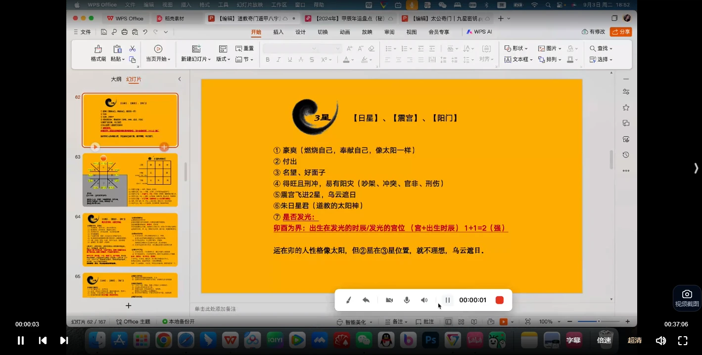
Task: Open the New Slide (新建幻灯片) dropdown
Action: (x=196, y=59)
